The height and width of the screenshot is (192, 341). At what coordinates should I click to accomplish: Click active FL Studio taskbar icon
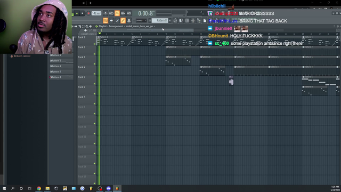coord(117,188)
